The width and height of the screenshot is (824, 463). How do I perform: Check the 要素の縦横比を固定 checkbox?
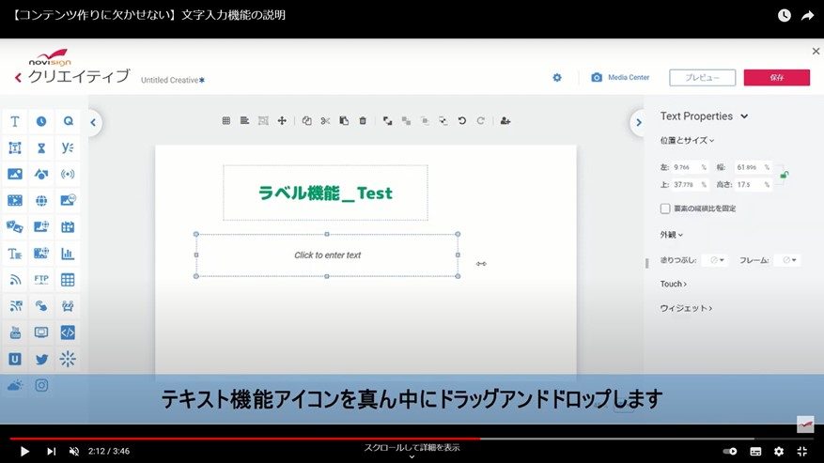tap(665, 208)
